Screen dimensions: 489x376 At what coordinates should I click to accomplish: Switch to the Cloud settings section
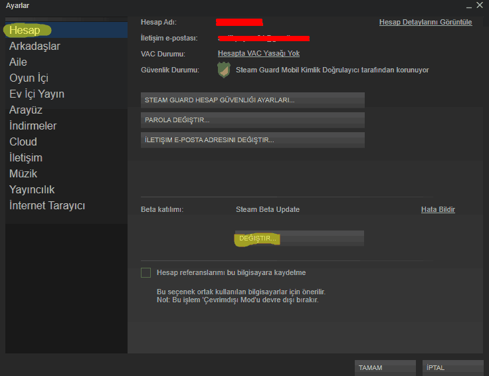tap(23, 142)
